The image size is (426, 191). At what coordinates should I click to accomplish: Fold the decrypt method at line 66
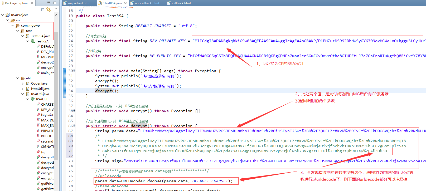click(x=74, y=126)
